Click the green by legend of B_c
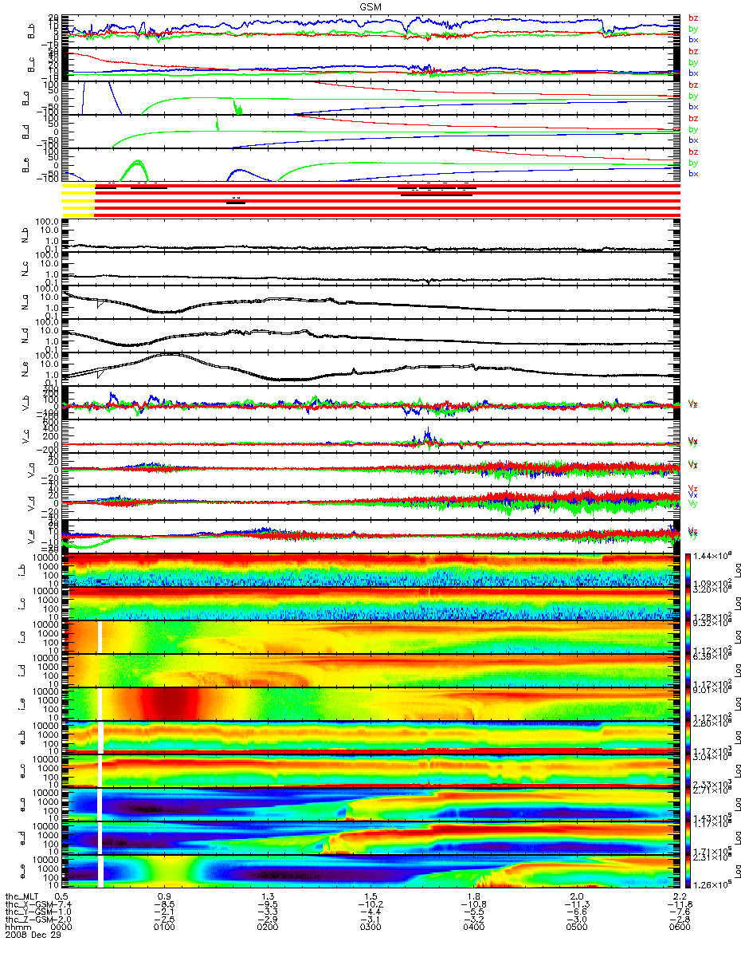Viewport: 741px width, 957px height. point(693,61)
